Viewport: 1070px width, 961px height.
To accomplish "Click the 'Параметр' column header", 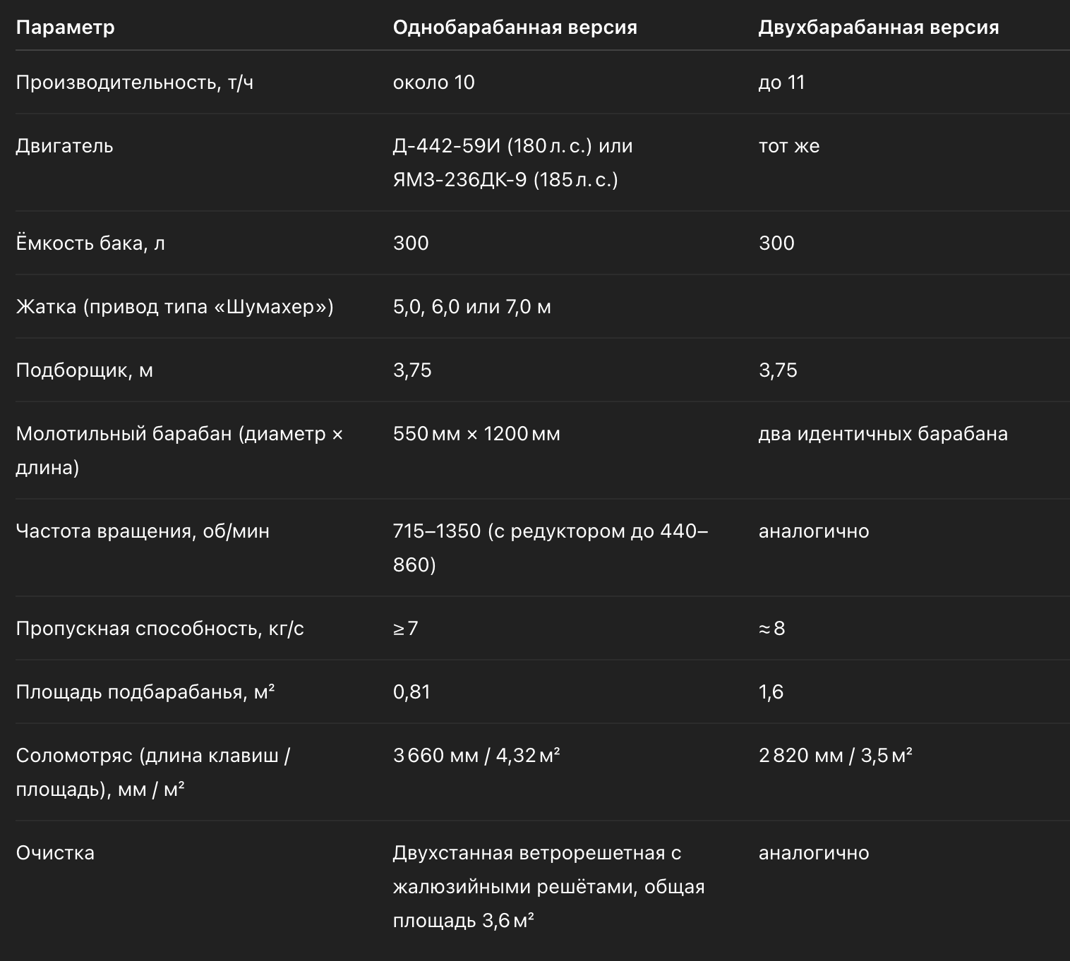I will tap(65, 28).
